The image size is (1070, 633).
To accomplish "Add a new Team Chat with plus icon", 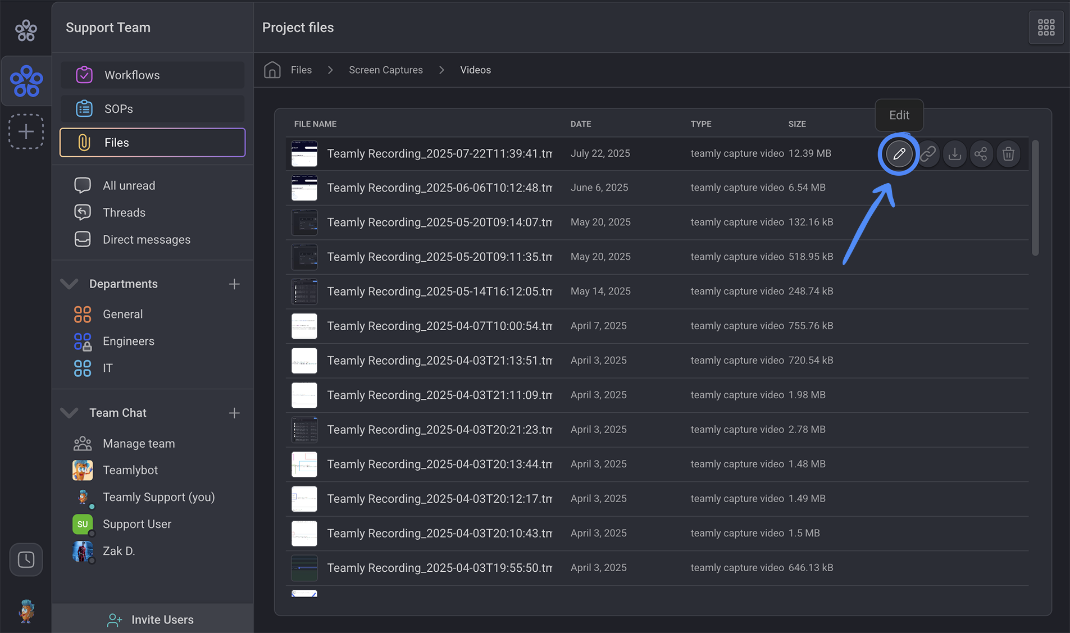I will pyautogui.click(x=234, y=413).
